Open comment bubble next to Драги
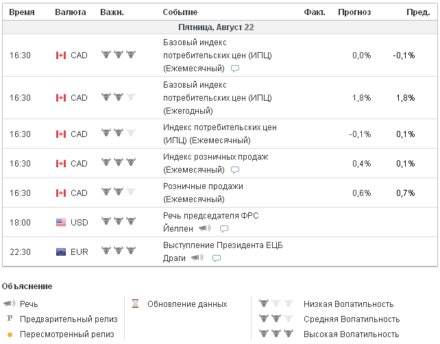 coord(217,258)
